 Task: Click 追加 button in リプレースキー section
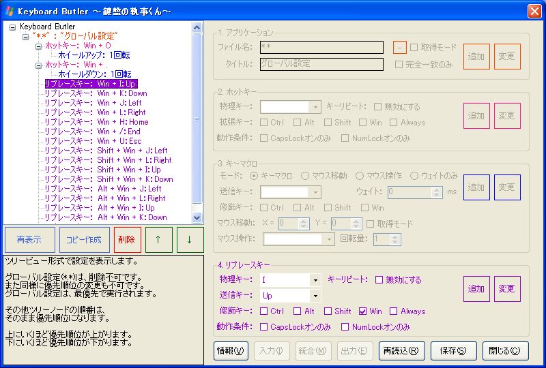point(476,289)
